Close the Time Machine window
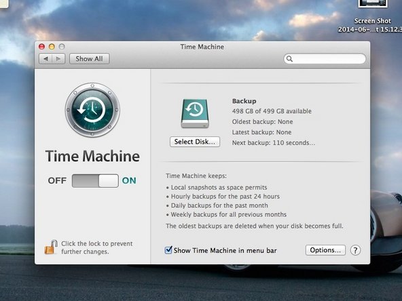402x301 pixels. (x=41, y=47)
